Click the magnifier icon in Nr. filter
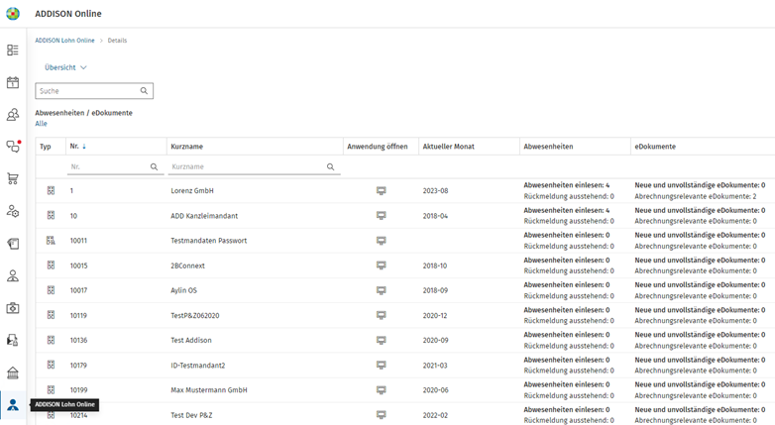 click(x=155, y=167)
